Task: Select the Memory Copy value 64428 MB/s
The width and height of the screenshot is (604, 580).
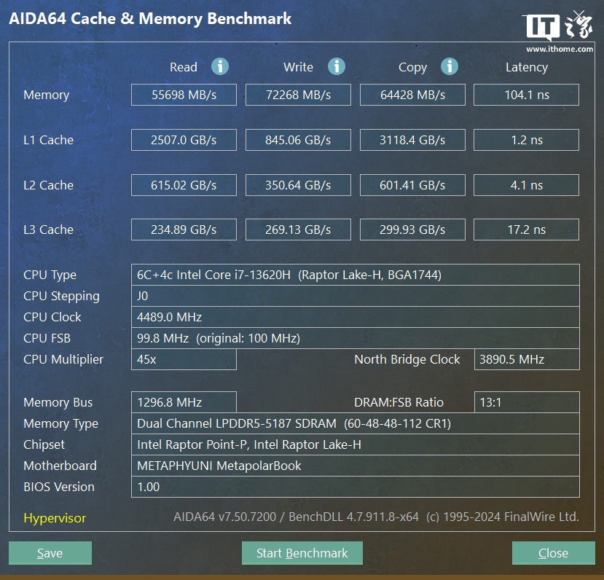Action: pyautogui.click(x=412, y=95)
